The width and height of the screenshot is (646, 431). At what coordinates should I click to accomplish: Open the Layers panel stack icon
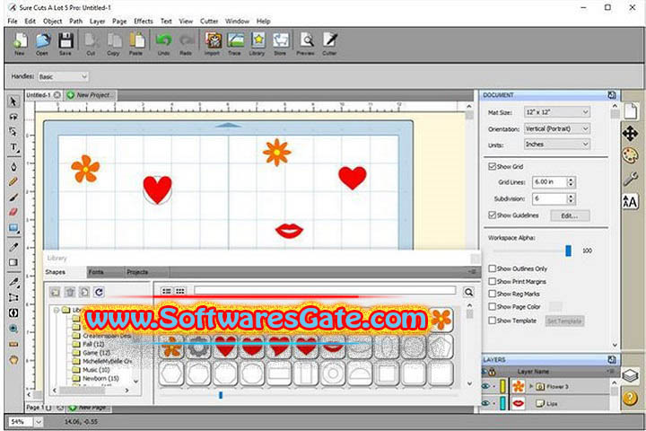pyautogui.click(x=630, y=375)
